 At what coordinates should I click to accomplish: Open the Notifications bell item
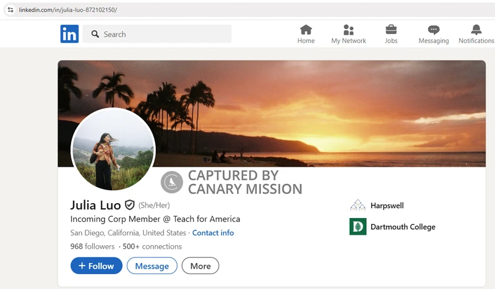pos(476,34)
